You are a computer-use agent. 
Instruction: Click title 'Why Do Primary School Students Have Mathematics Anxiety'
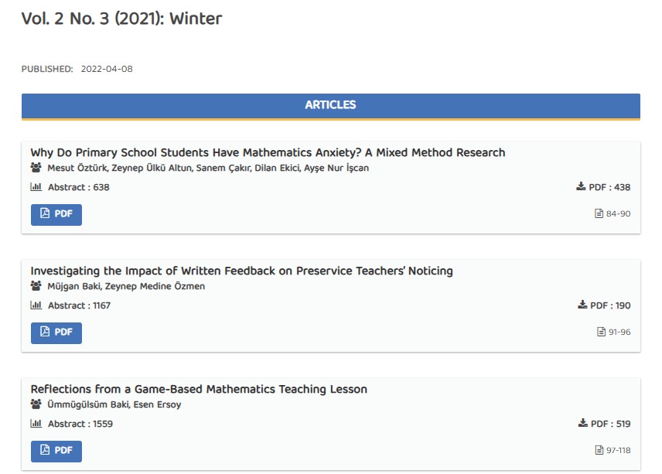(x=268, y=152)
